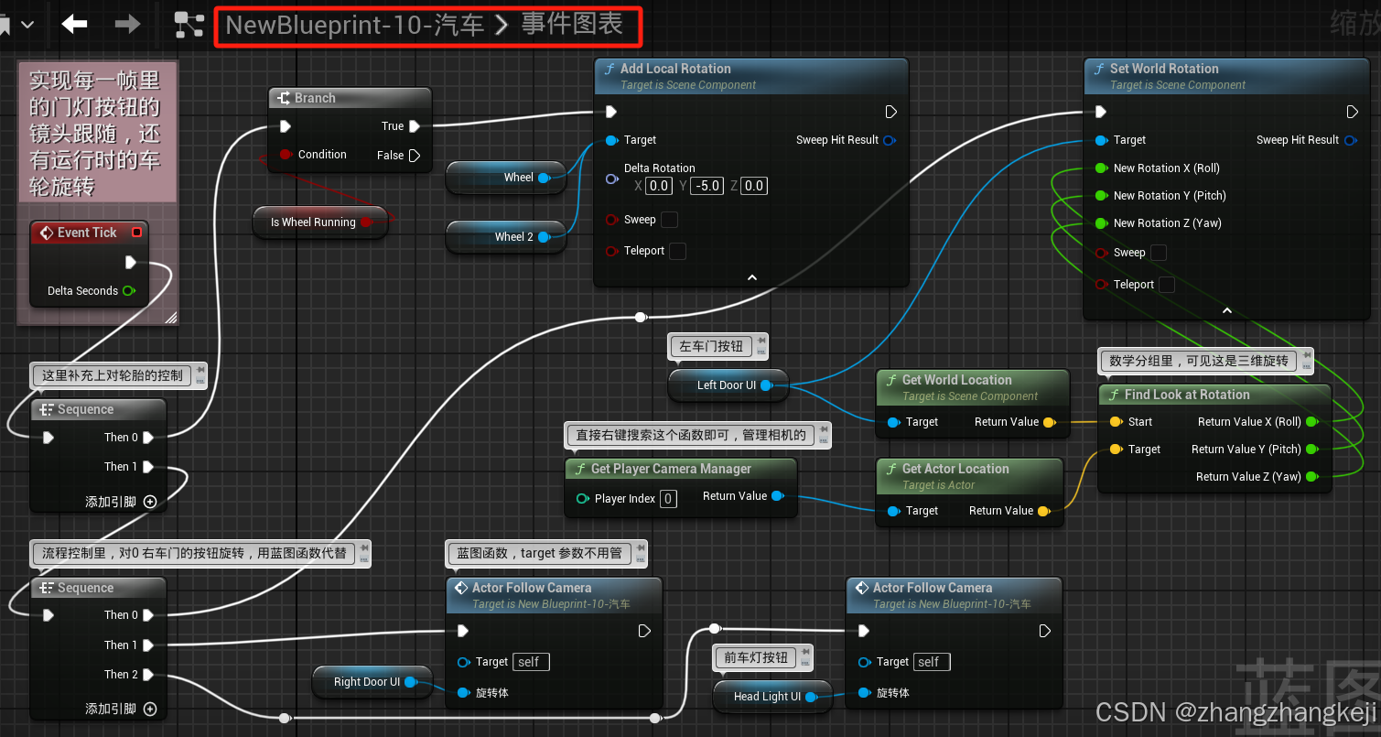Select the Is Wheel Running variable node

tap(319, 222)
